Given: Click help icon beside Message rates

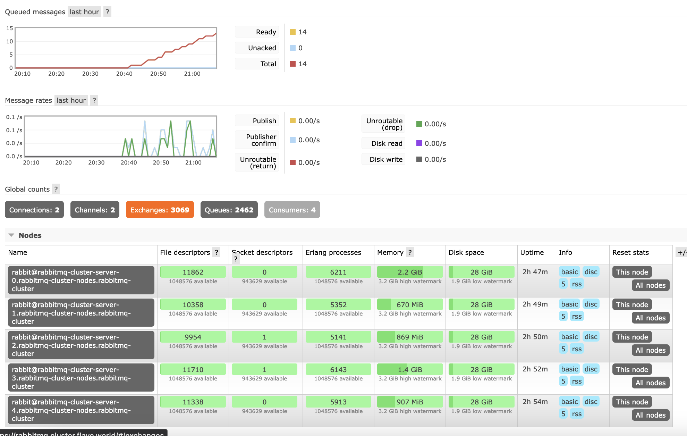Looking at the screenshot, I should pyautogui.click(x=94, y=100).
